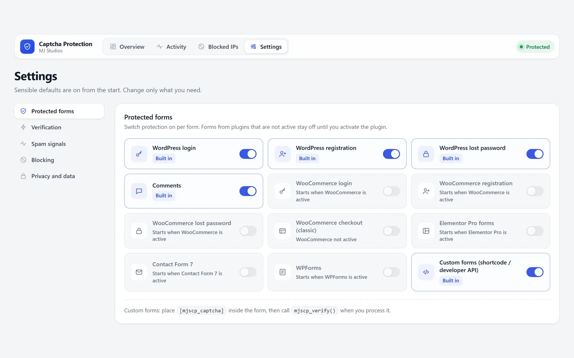The width and height of the screenshot is (574, 358).
Task: Click the [mjscp_captcha] shortcode text
Action: [202, 311]
